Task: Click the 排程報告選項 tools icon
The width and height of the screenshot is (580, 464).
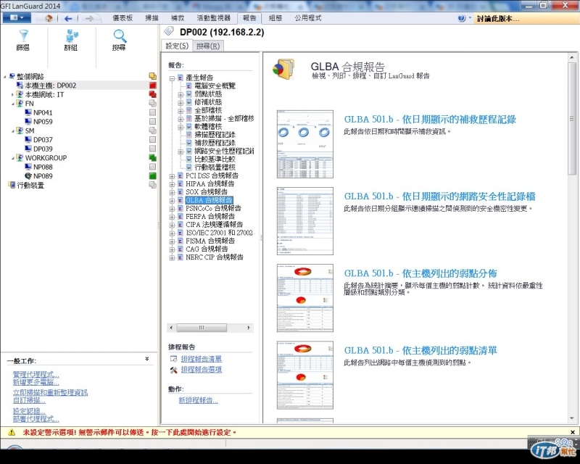Action: coord(173,370)
